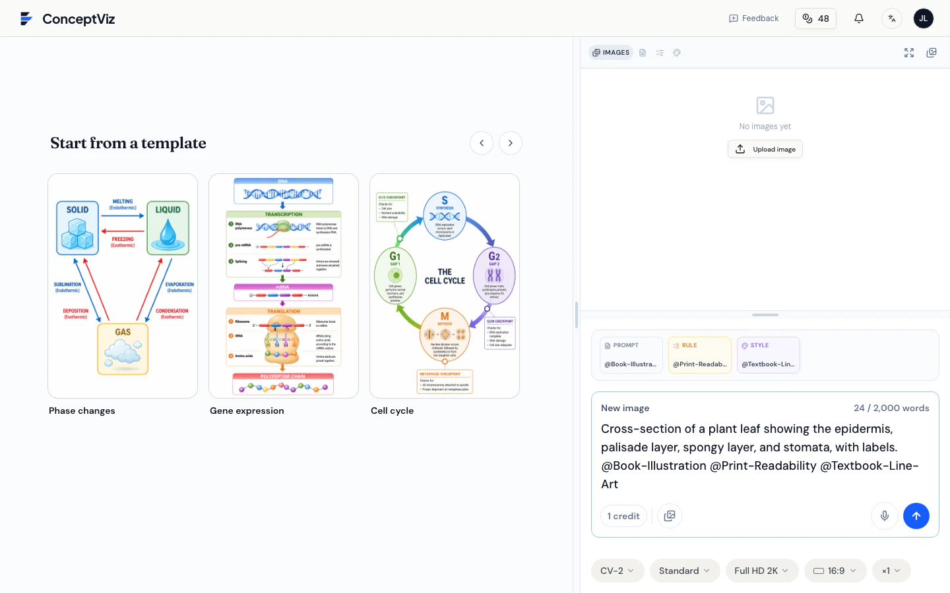Image resolution: width=950 pixels, height=593 pixels.
Task: Switch to the Images tab
Action: coord(611,53)
